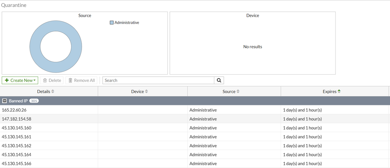
Task: Click the Banned IP count badge
Action: [x=34, y=101]
